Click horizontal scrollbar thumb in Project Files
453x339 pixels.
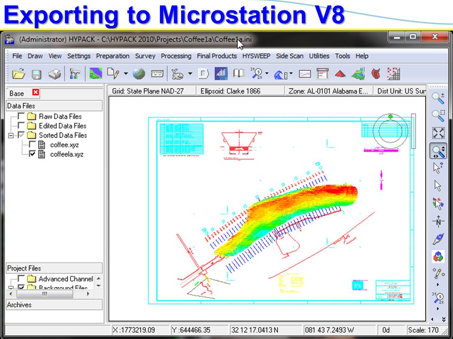(45, 294)
